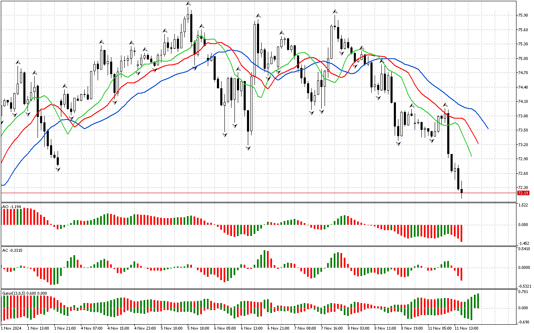
Task: Click the 72.30 price level label
Action: click(523, 188)
